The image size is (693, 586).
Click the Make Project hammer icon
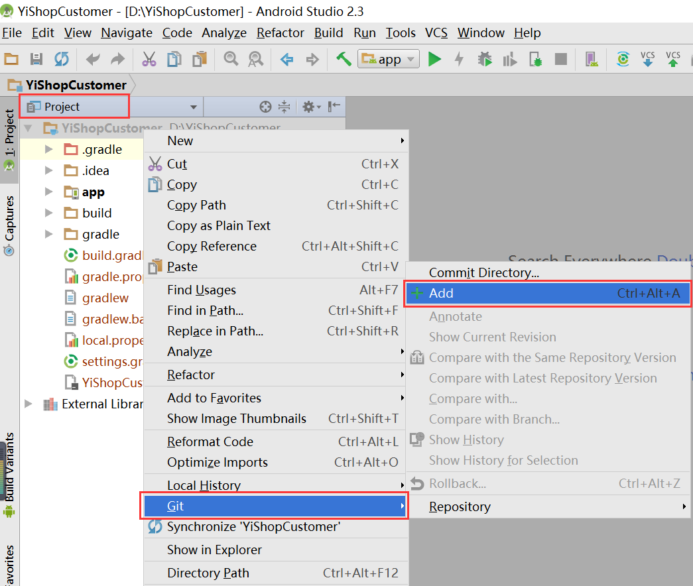click(x=344, y=59)
